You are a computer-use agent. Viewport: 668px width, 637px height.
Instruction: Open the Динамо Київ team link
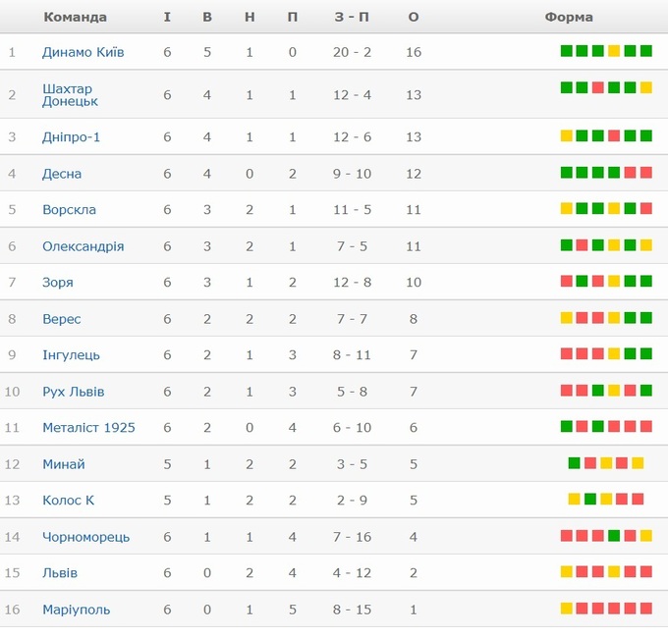tap(83, 52)
